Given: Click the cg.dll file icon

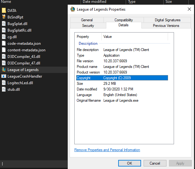Looking at the screenshot, I should click(4, 37).
